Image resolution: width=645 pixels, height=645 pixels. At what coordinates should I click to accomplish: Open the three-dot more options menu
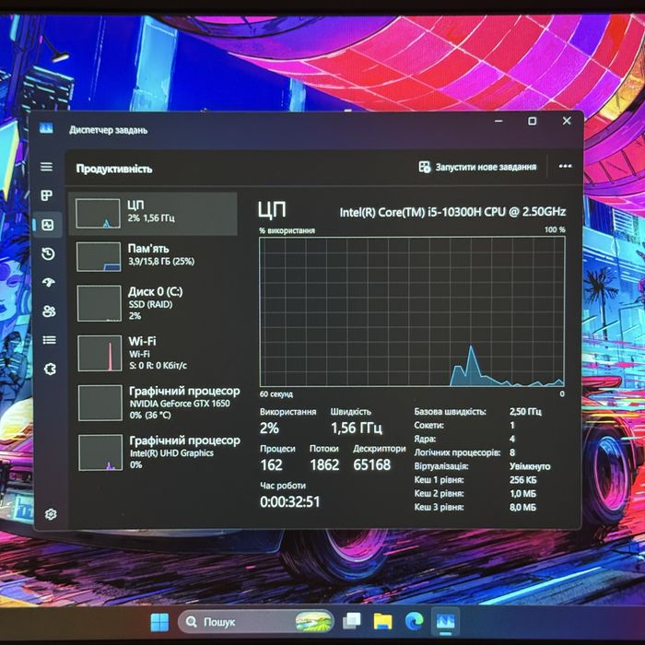coord(565,166)
